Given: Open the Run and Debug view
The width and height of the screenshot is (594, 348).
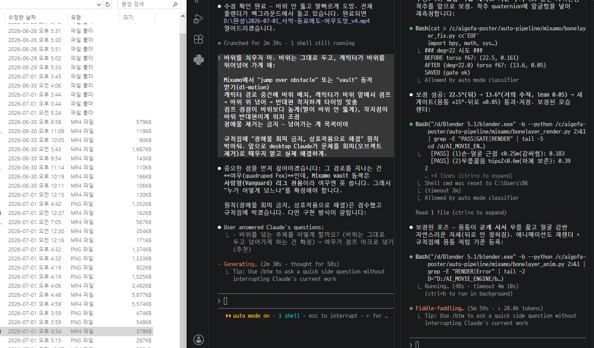Looking at the screenshot, I should [x=198, y=19].
